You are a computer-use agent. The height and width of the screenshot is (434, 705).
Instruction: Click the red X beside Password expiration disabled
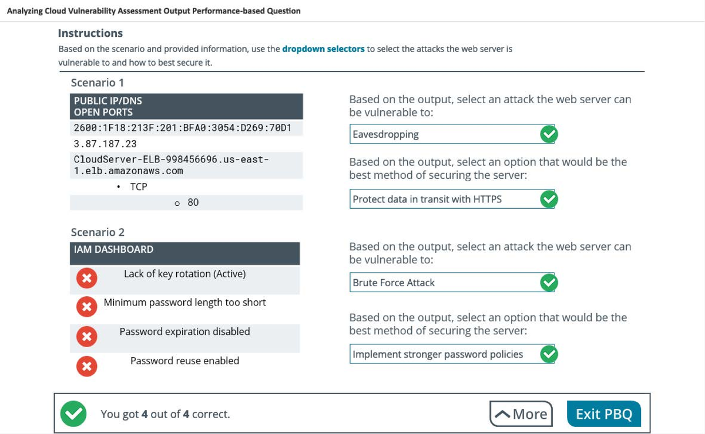point(86,336)
